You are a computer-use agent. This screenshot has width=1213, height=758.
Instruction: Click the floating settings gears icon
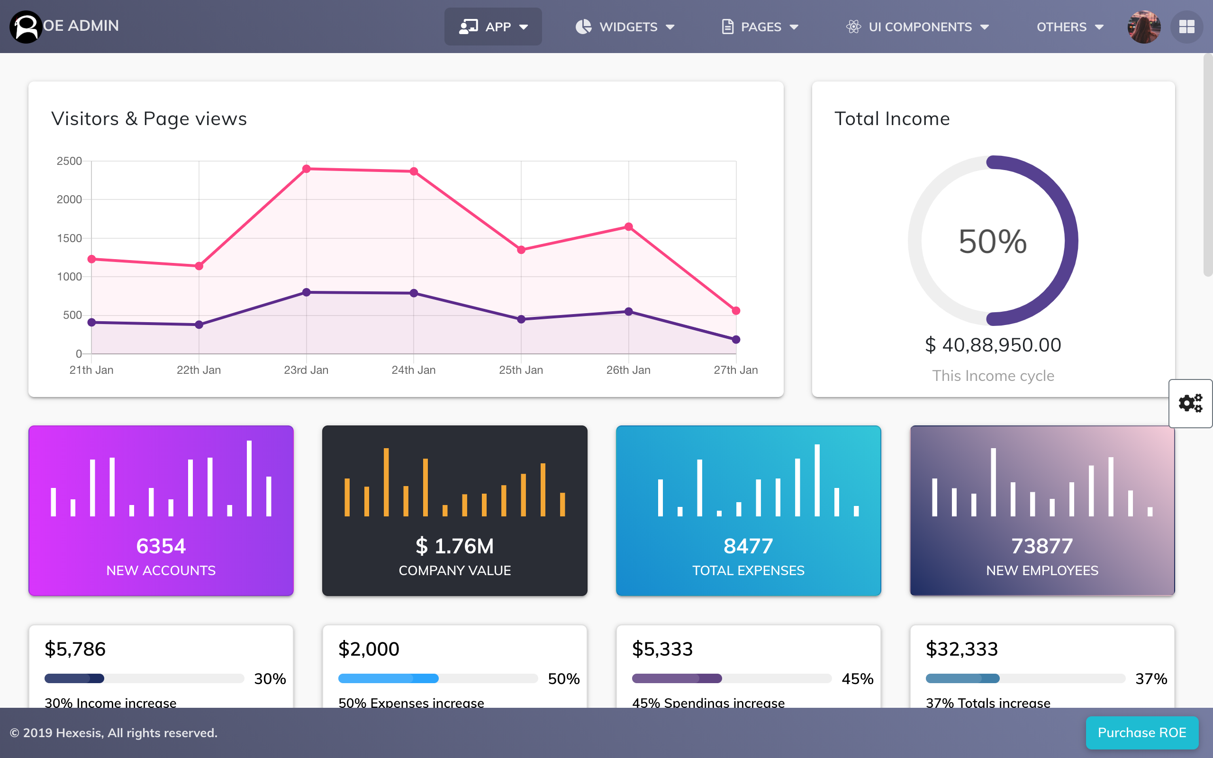(1190, 403)
